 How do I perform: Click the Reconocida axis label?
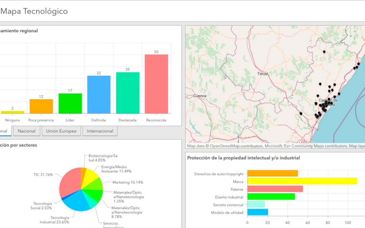coord(156,120)
